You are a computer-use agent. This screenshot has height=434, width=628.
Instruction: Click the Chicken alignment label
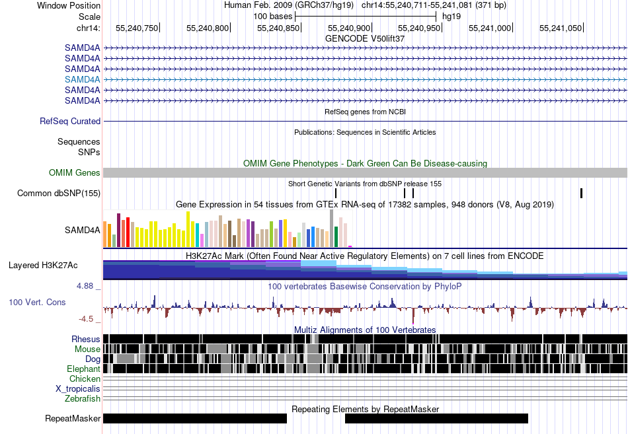tap(85, 379)
